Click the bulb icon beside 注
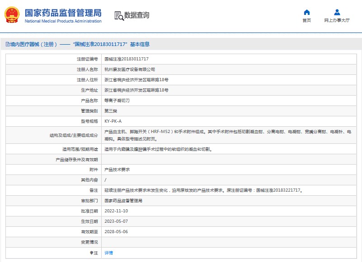The image size is (362, 262). tap(91, 253)
